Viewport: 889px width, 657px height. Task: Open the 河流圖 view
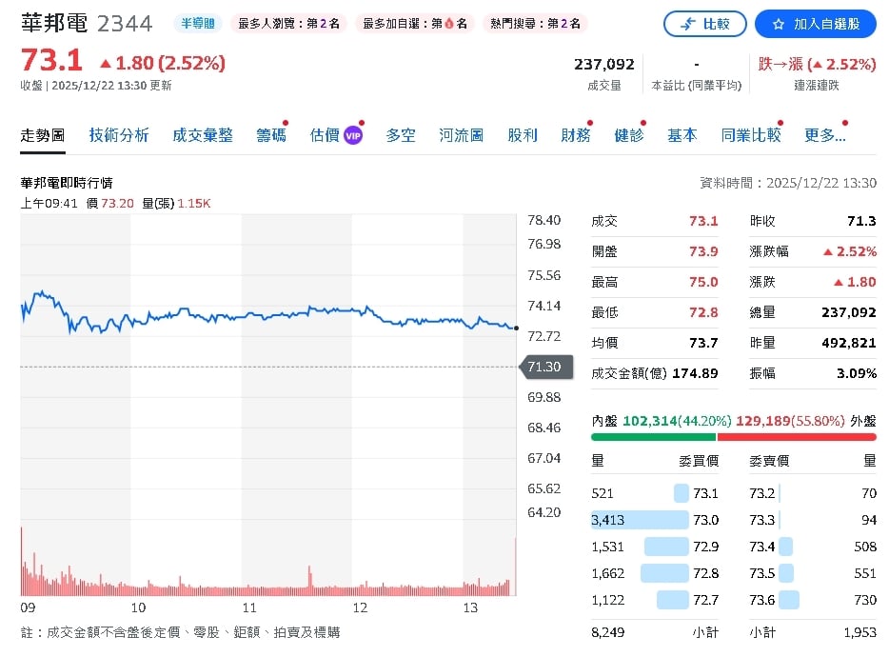[x=461, y=134]
